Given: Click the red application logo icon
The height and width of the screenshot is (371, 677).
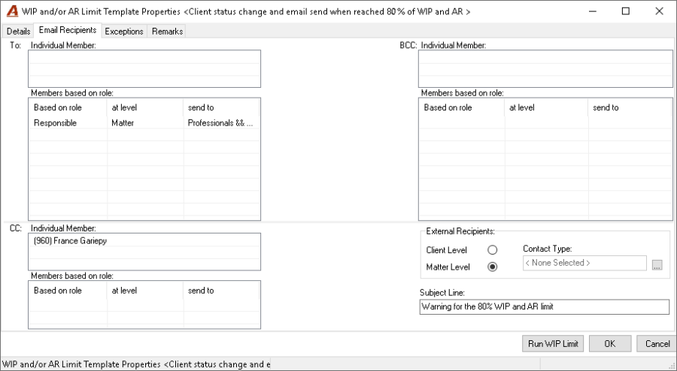Looking at the screenshot, I should (12, 11).
